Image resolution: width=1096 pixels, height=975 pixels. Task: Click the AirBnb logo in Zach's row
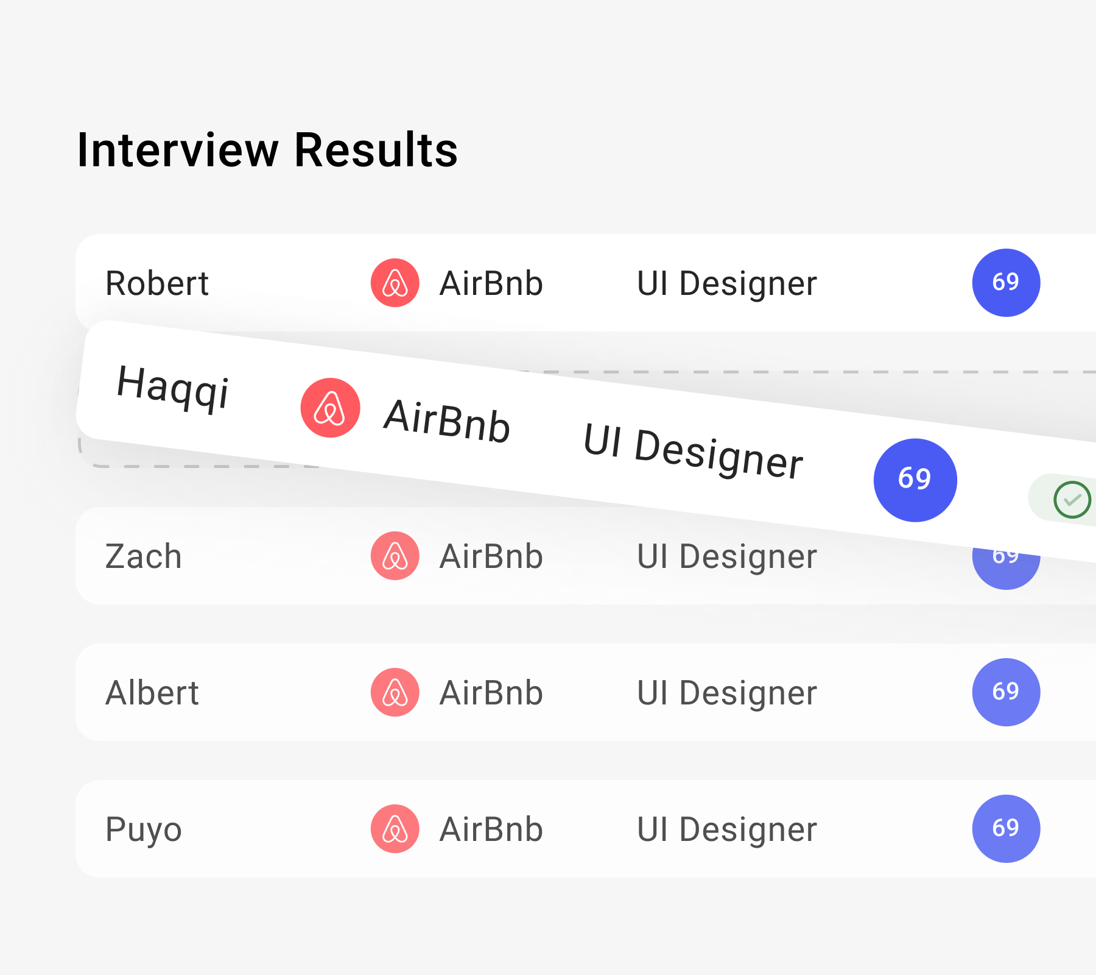click(395, 556)
